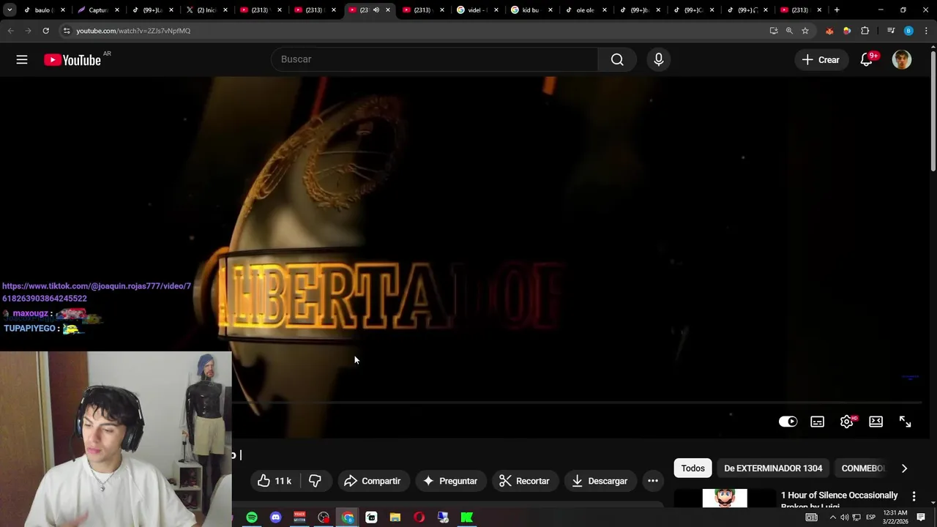Open the YouTube guide hamburger menu

pos(22,60)
